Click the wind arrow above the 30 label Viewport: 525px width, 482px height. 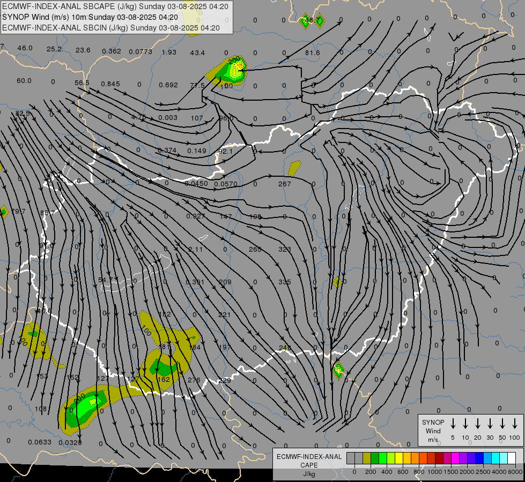[490, 424]
